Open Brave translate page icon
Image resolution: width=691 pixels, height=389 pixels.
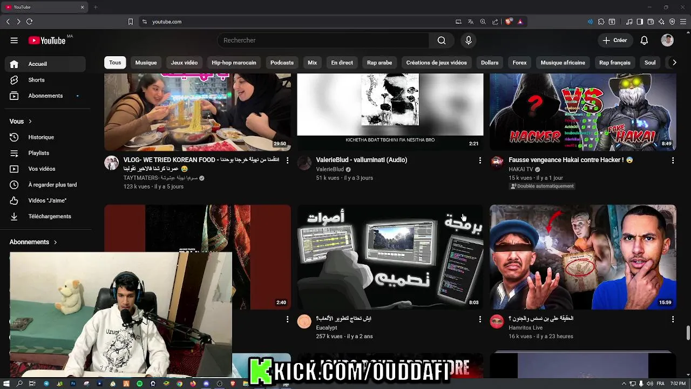coord(471,22)
